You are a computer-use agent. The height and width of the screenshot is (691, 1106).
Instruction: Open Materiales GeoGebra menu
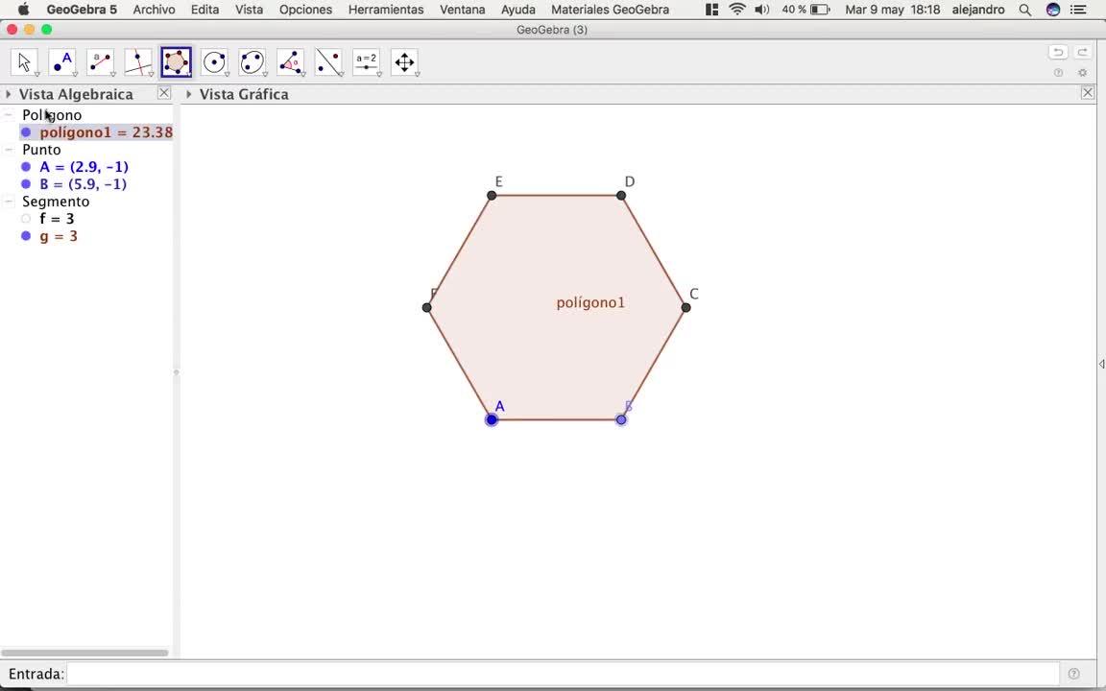[611, 10]
